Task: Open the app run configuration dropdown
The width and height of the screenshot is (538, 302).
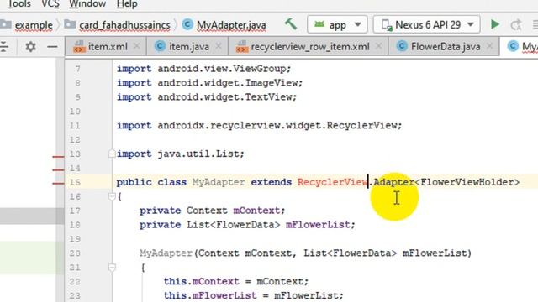Action: (x=337, y=24)
